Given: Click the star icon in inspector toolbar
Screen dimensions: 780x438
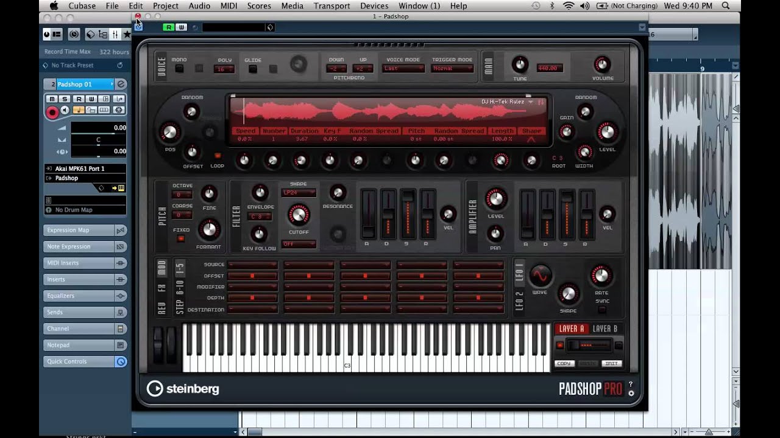Looking at the screenshot, I should 127,35.
